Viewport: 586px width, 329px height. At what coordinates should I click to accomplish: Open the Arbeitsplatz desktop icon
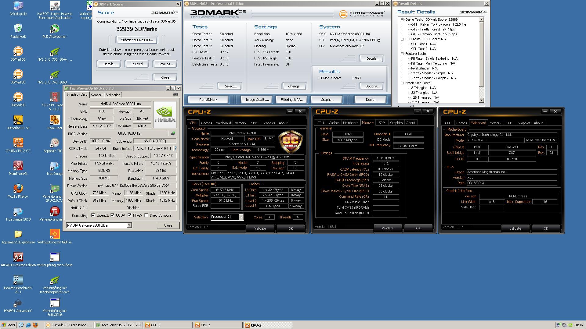click(x=18, y=8)
